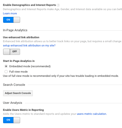Screen dimensions: 122x128
Task: Click the User Analysis section heading
Action: [x=12, y=103]
